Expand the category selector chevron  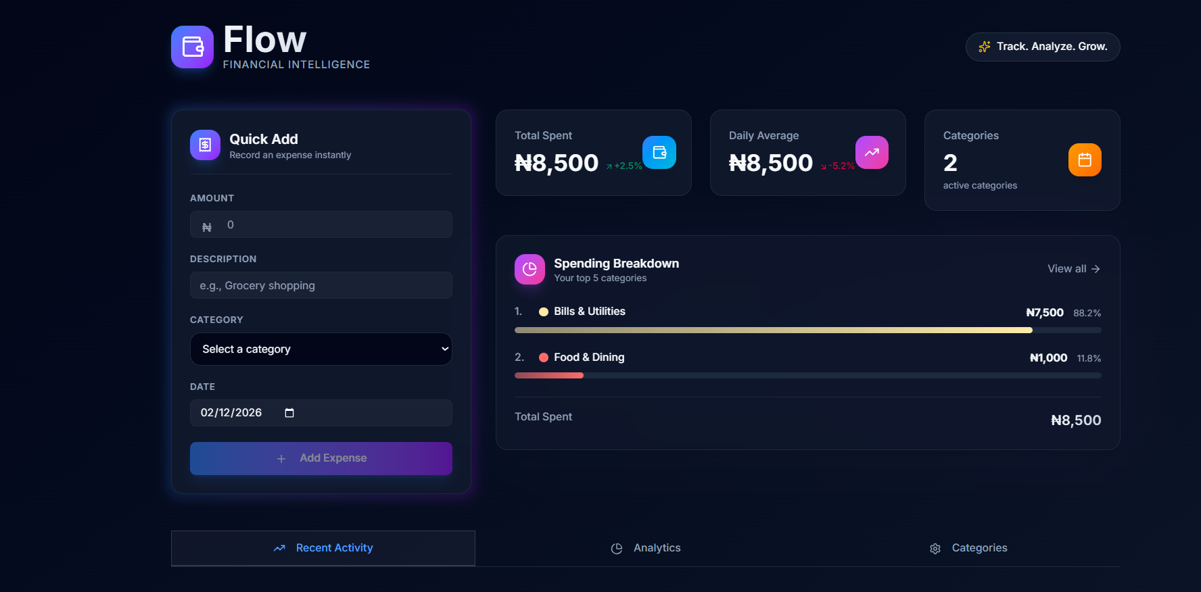click(x=444, y=349)
